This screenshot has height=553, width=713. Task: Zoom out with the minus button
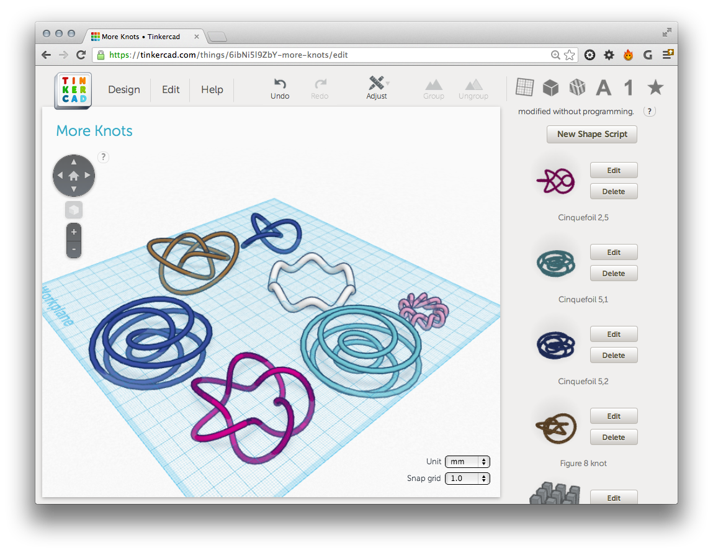(74, 249)
